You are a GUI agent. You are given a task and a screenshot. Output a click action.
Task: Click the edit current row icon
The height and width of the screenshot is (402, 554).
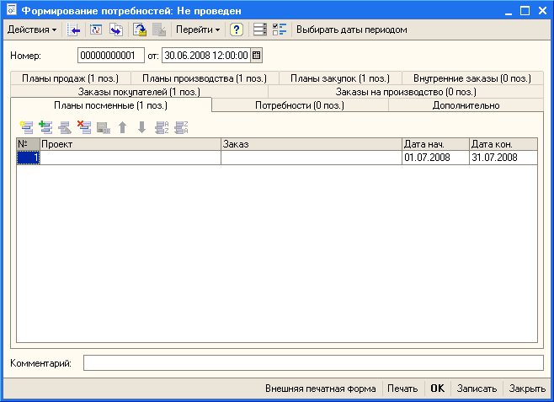click(x=64, y=127)
